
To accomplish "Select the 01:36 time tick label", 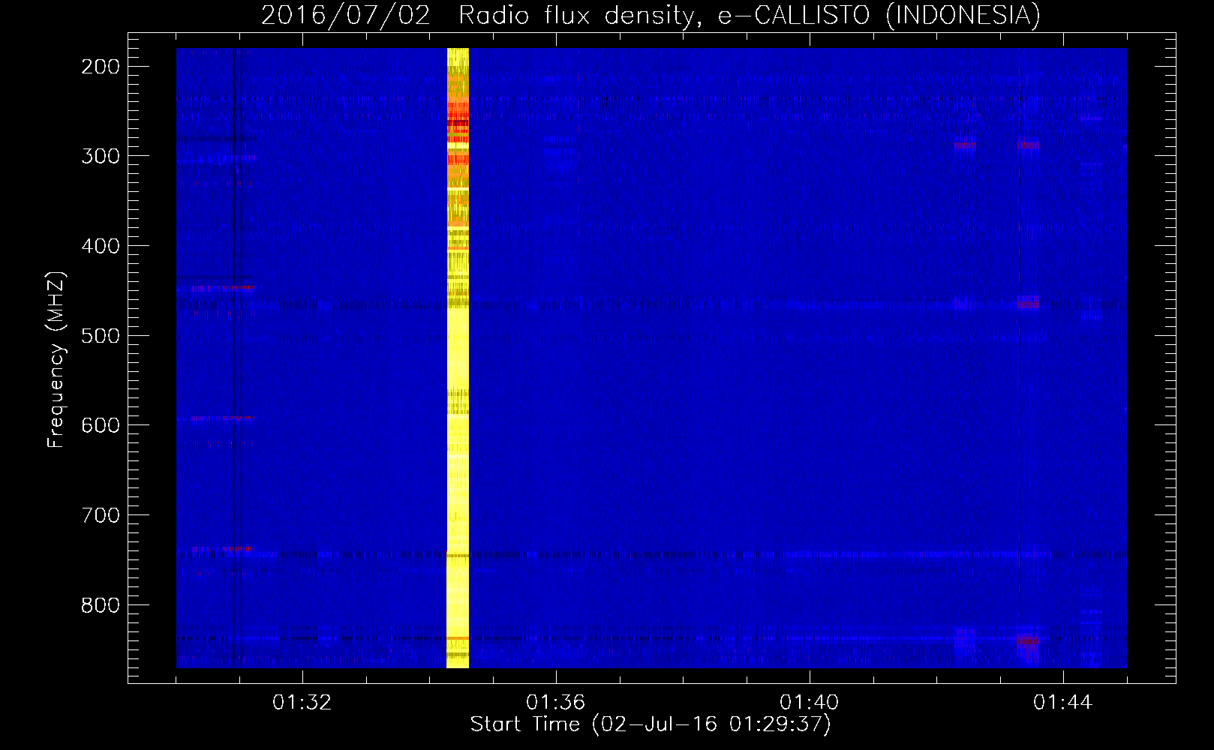I will [x=555, y=703].
